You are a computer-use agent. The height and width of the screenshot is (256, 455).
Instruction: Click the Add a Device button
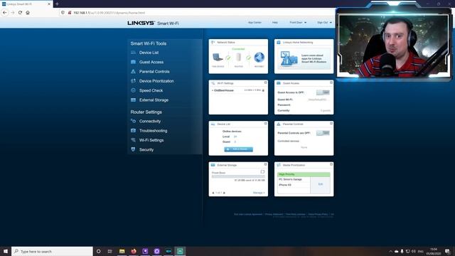click(x=239, y=149)
